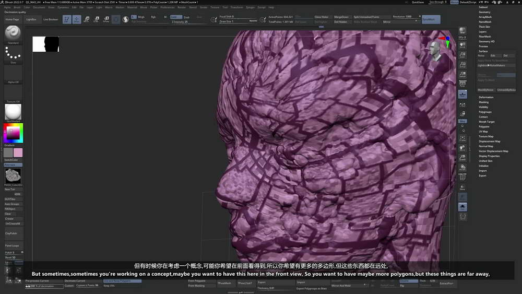Click QuickSave in the title bar
This screenshot has height=294, width=522.
coord(418,2)
